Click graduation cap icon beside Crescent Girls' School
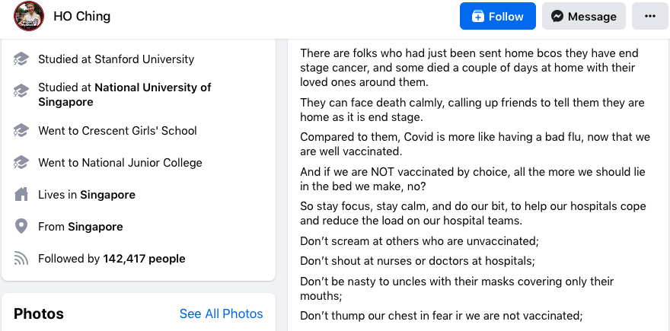The height and width of the screenshot is (331, 670). click(x=21, y=130)
